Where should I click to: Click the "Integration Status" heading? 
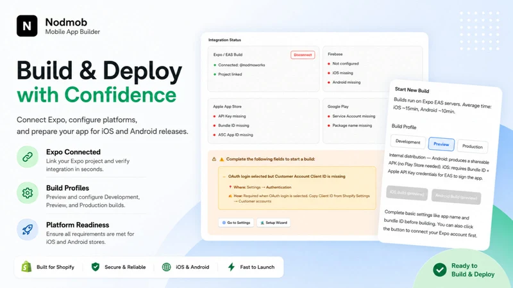tap(225, 40)
